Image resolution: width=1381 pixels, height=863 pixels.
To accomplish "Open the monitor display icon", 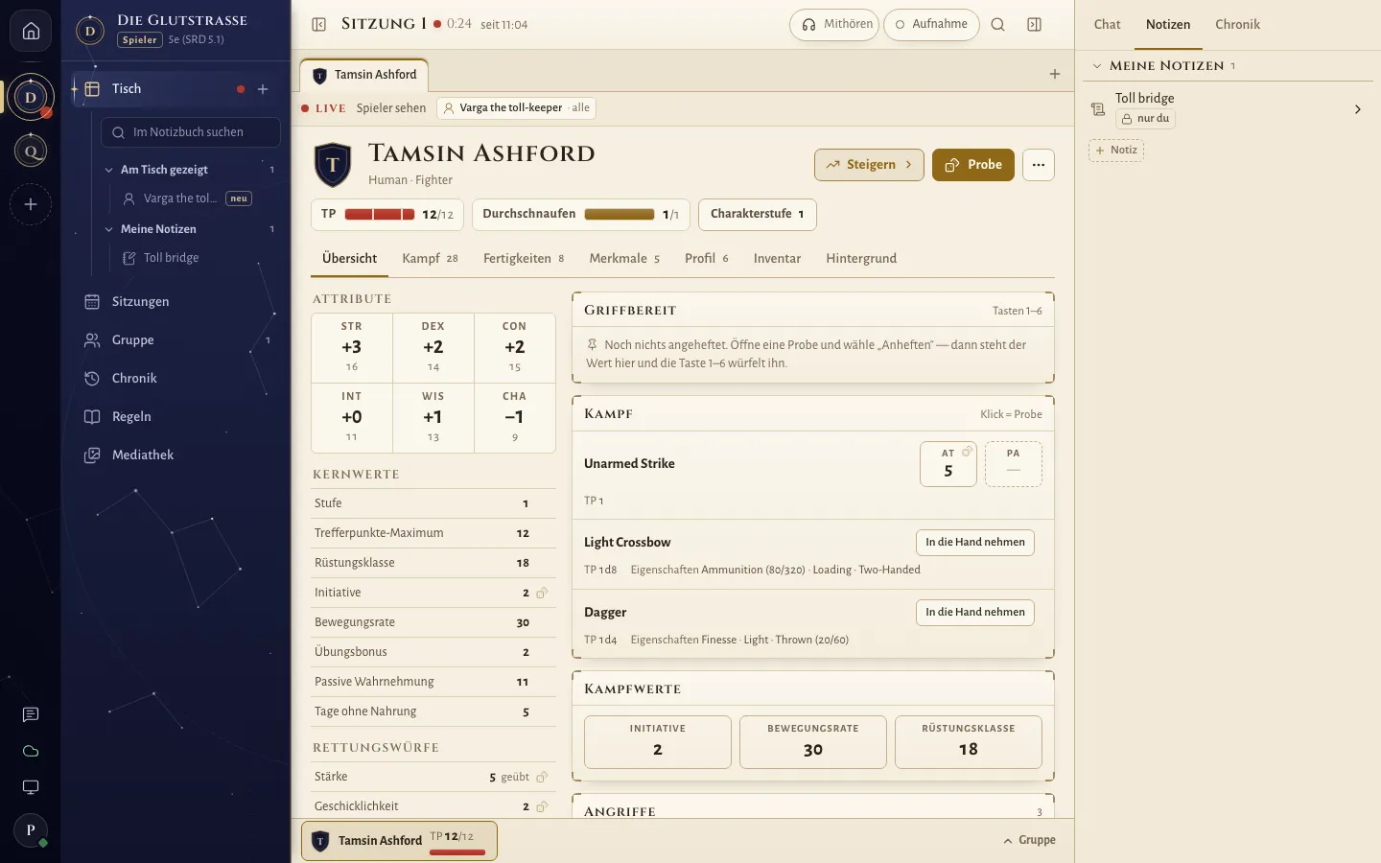I will pos(31,787).
